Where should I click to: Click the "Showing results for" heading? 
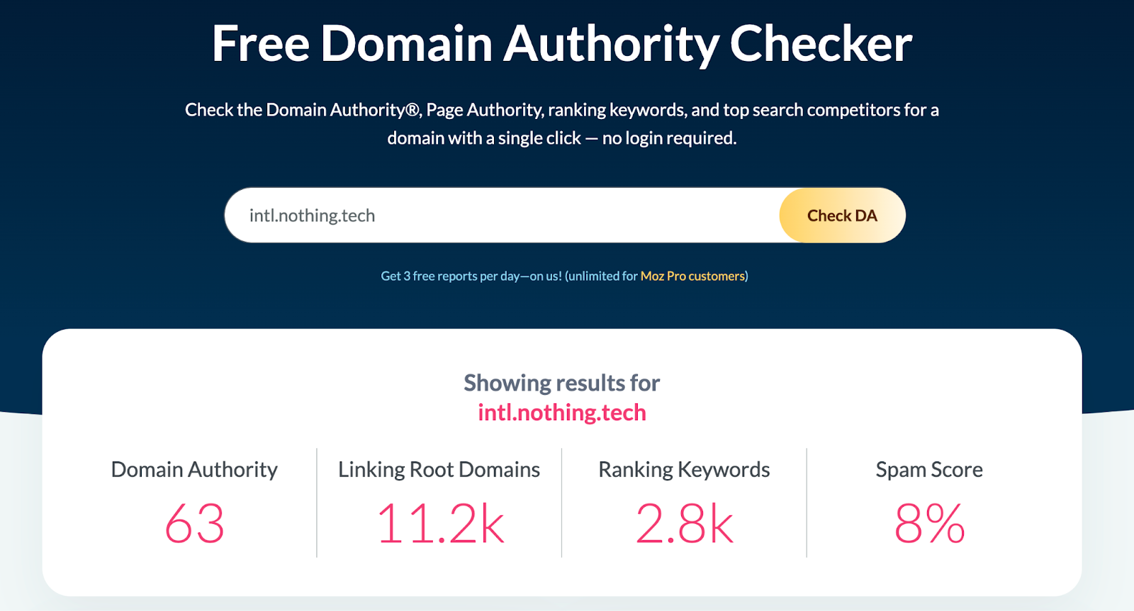coord(561,383)
